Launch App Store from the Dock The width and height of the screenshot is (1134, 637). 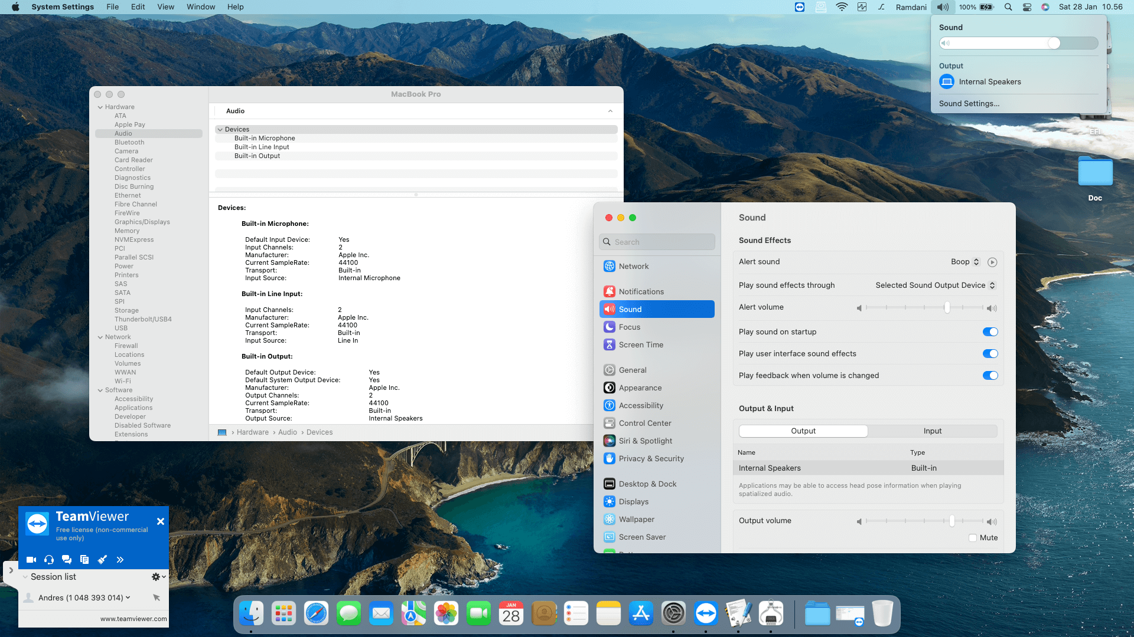pyautogui.click(x=641, y=614)
